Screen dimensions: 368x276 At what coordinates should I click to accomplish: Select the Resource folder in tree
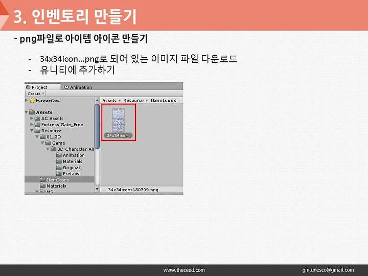49,130
